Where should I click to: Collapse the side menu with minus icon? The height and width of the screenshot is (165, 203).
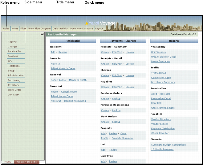click(42, 35)
